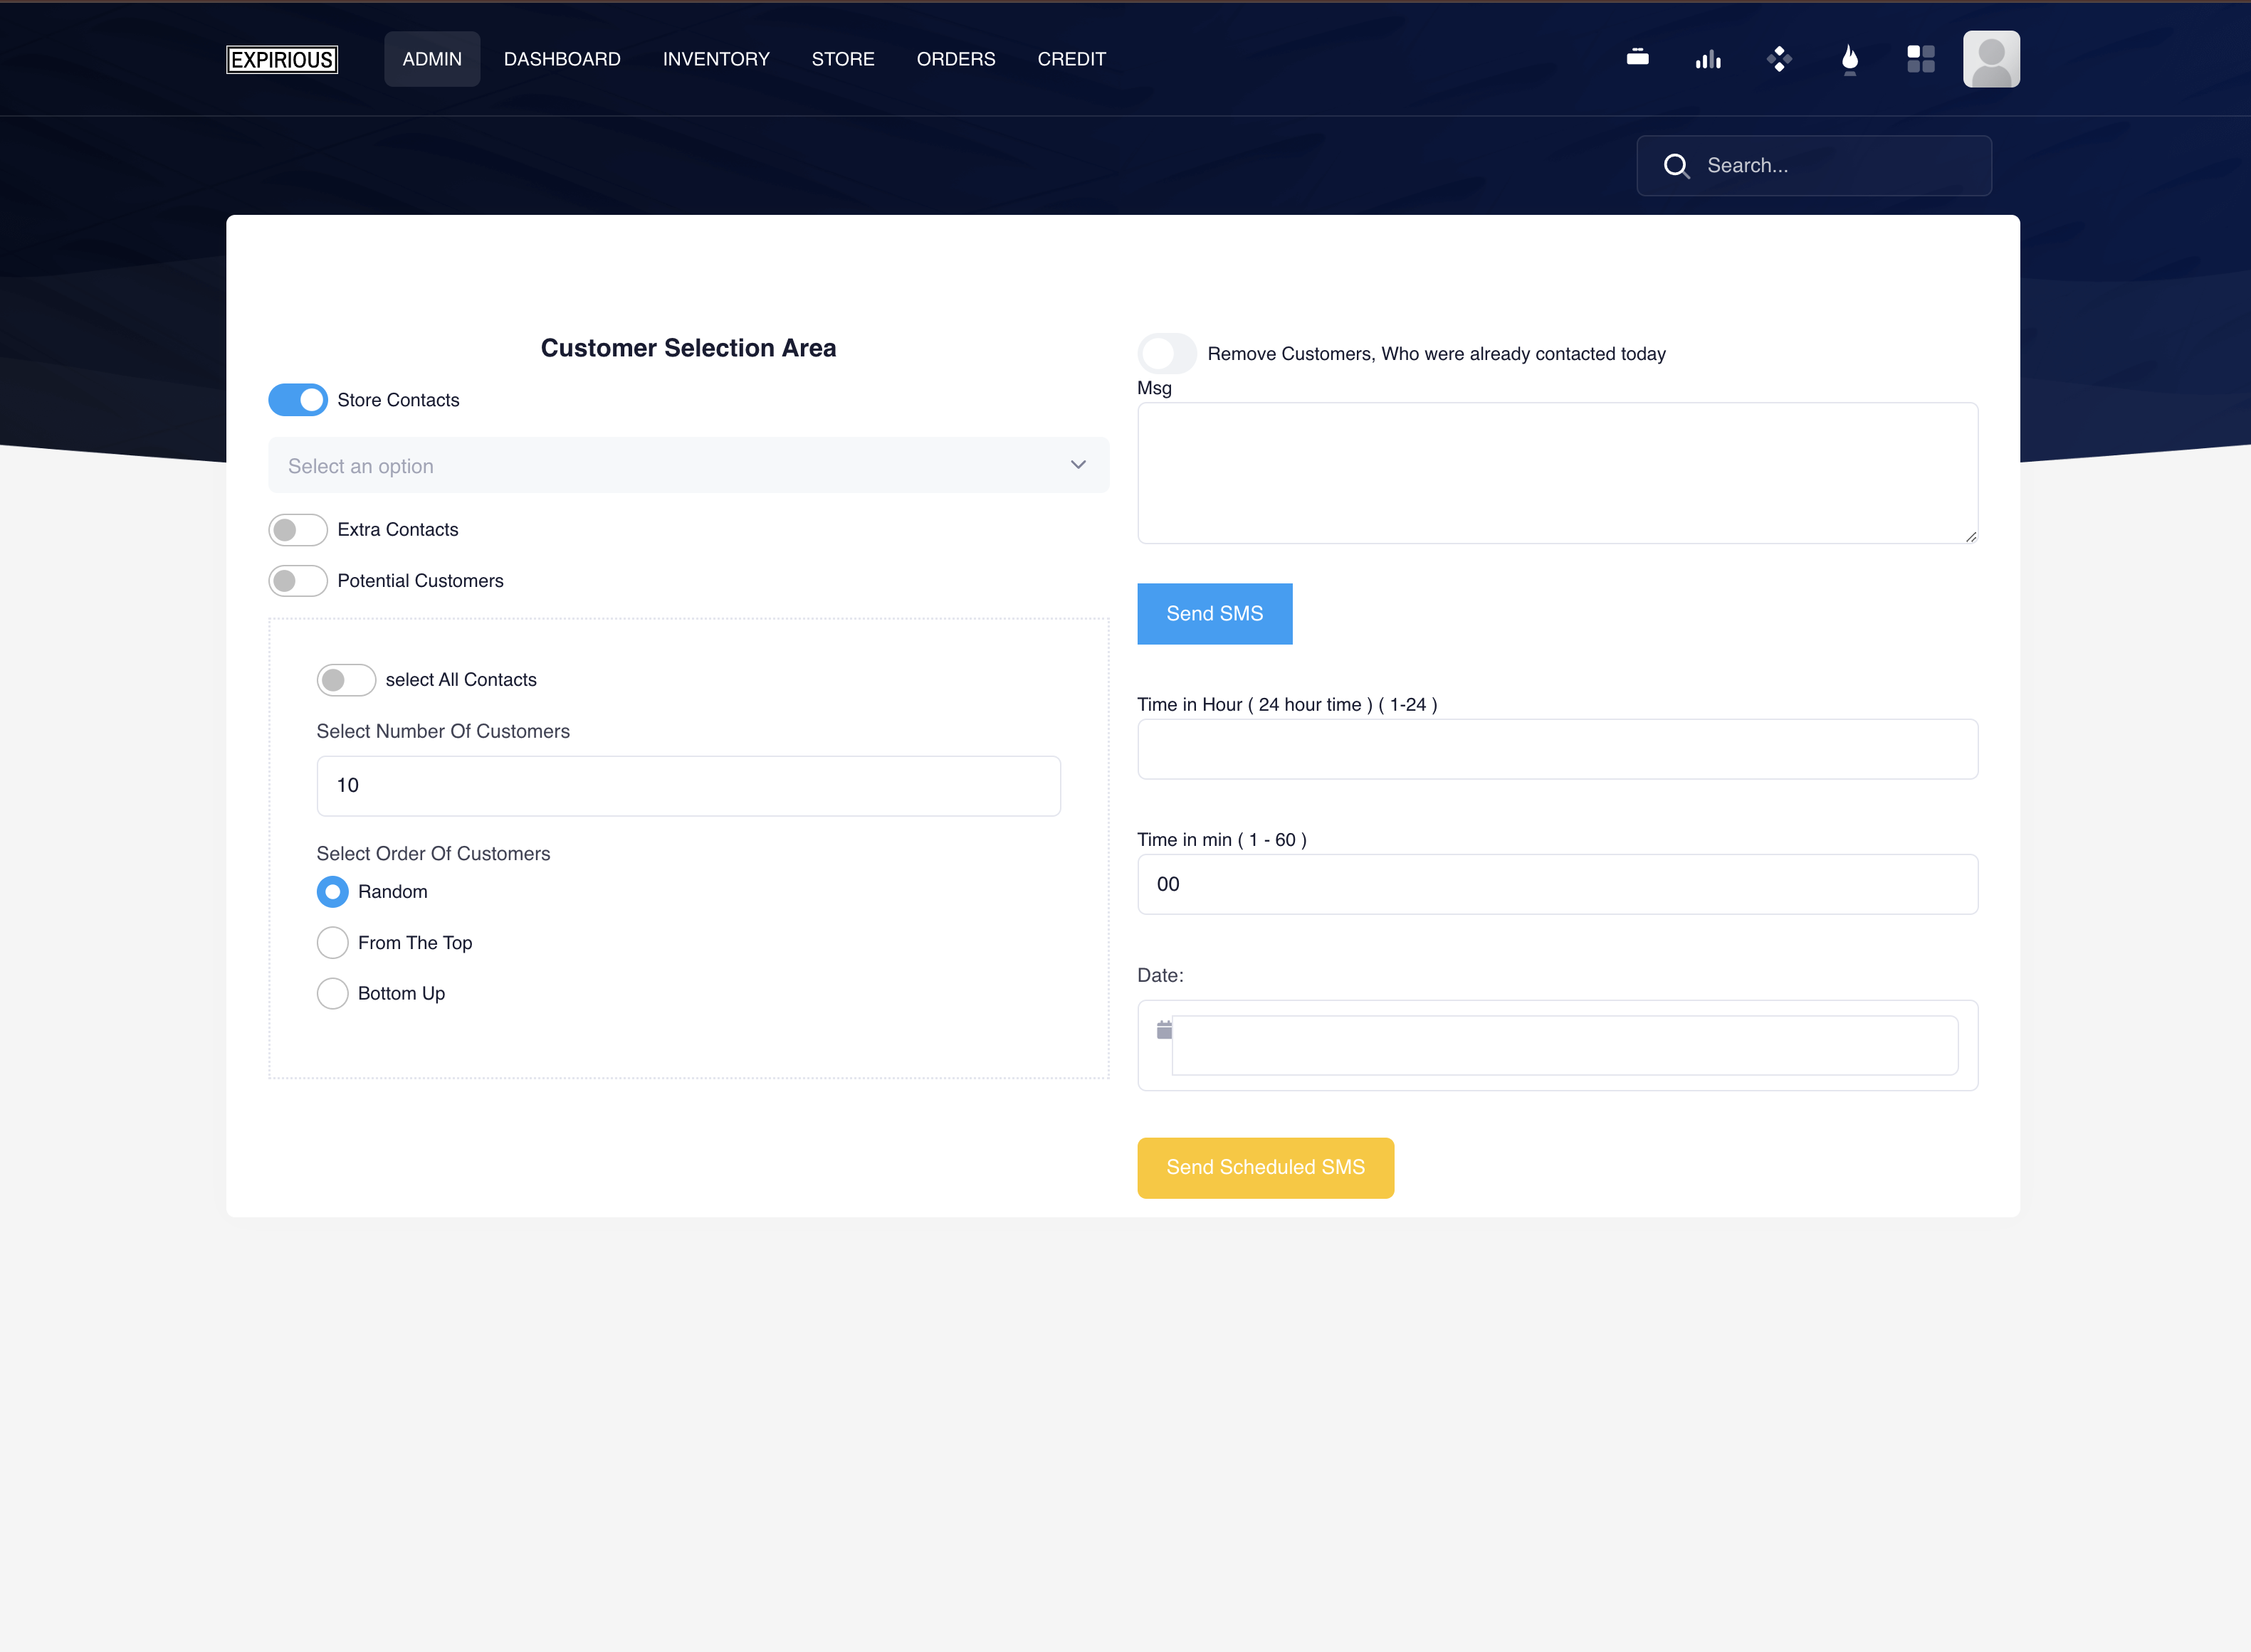Turn off the Store Contacts switch
The image size is (2251, 1652).
pyautogui.click(x=297, y=400)
